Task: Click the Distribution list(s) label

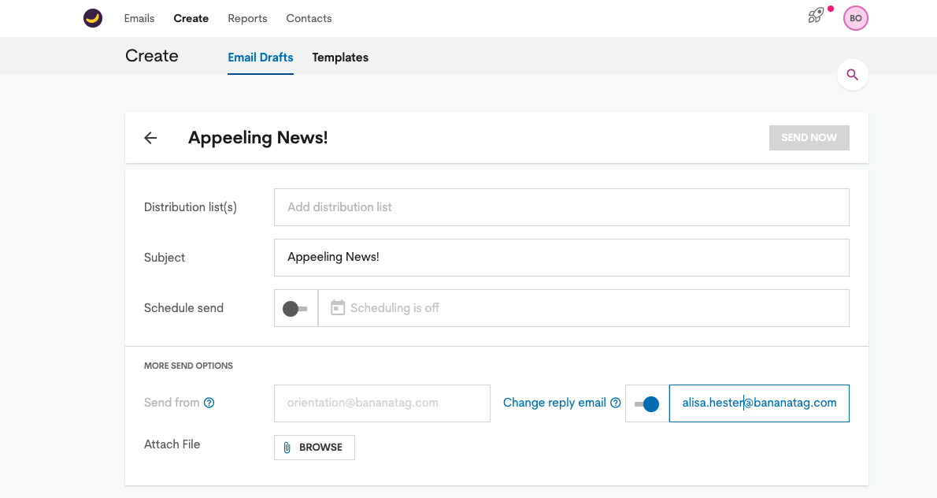Action: (x=191, y=207)
